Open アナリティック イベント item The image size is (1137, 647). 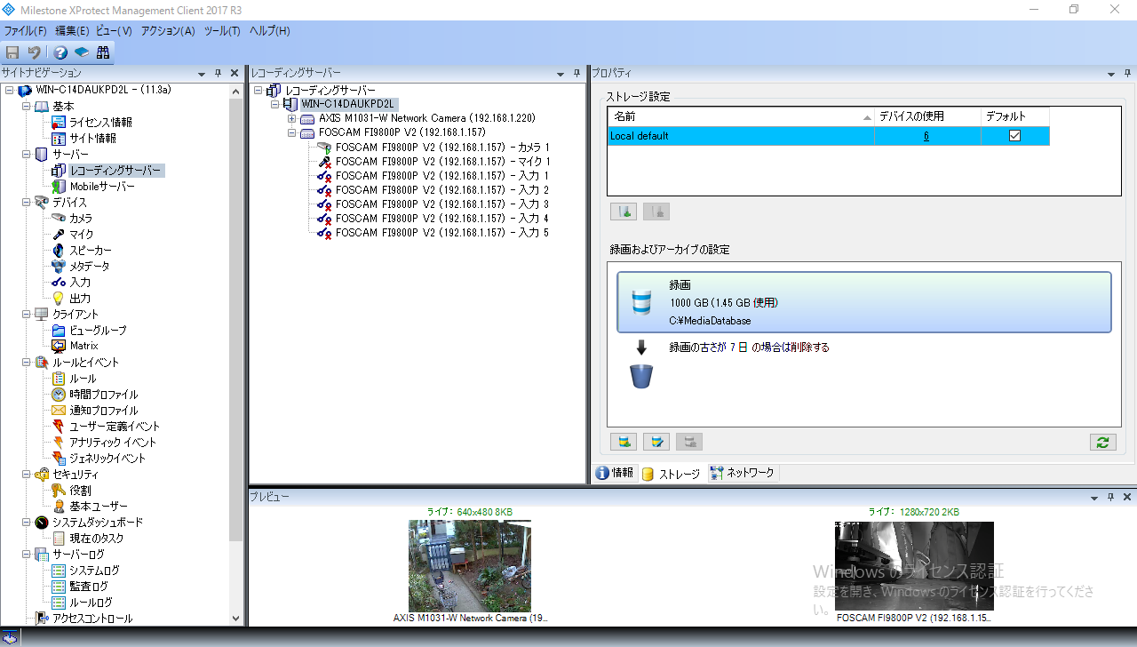(x=113, y=443)
